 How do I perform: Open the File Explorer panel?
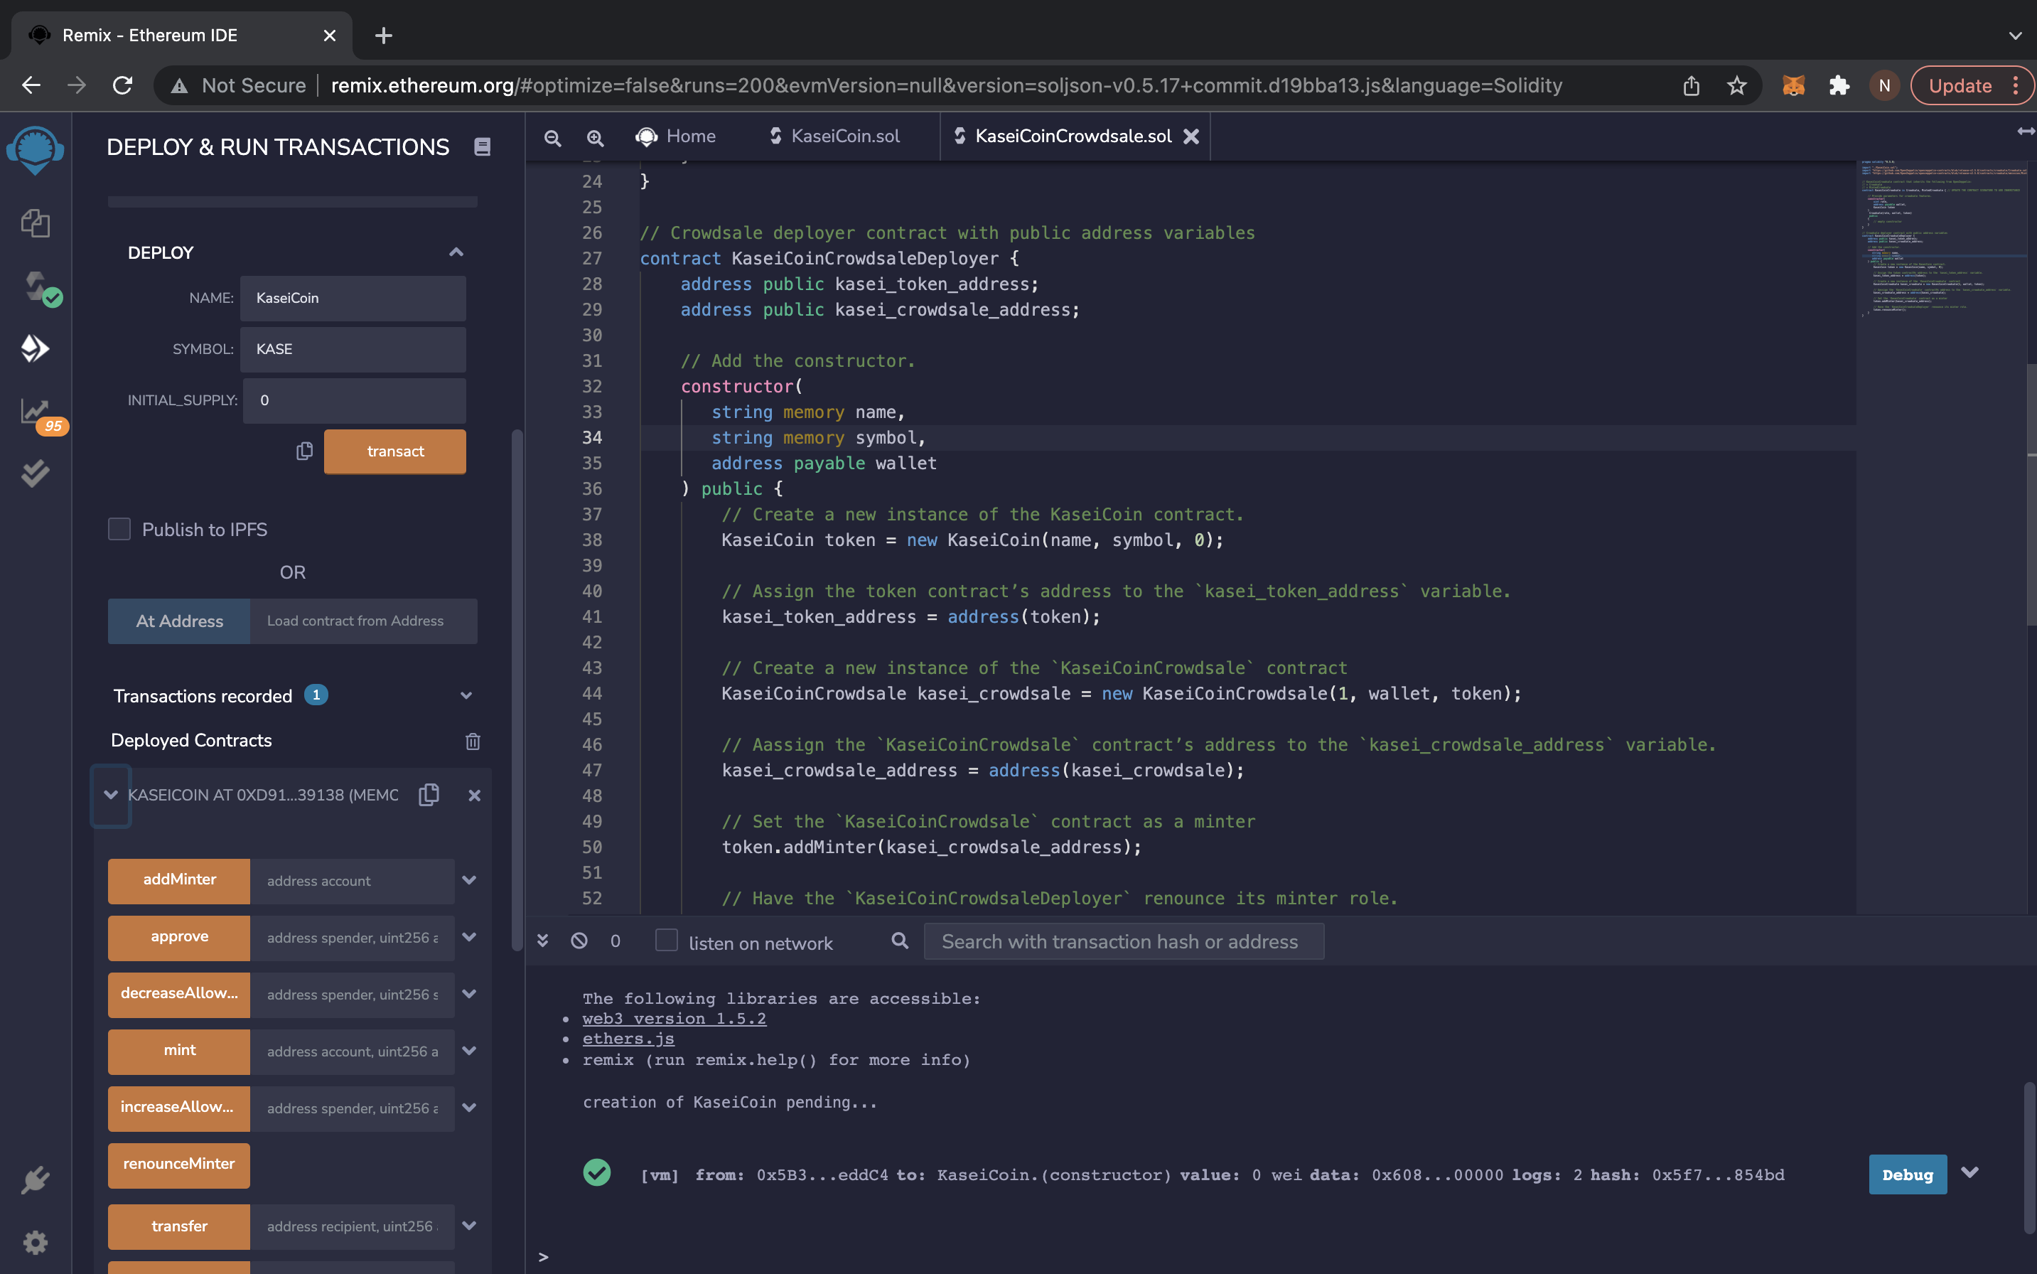(35, 223)
